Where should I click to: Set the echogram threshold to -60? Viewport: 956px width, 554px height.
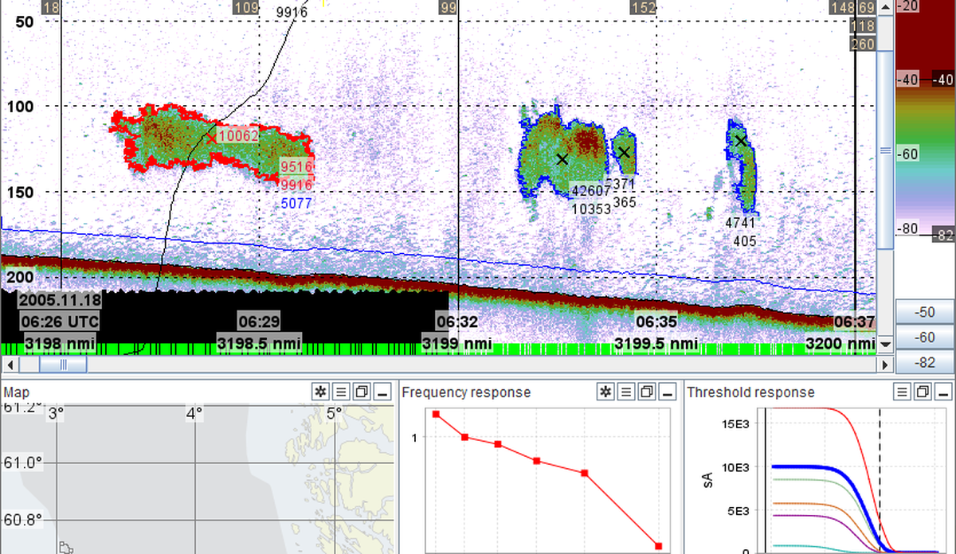click(x=924, y=337)
